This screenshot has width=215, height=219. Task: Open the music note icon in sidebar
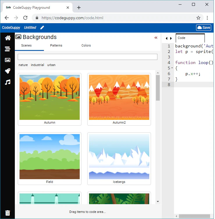click(x=8, y=82)
